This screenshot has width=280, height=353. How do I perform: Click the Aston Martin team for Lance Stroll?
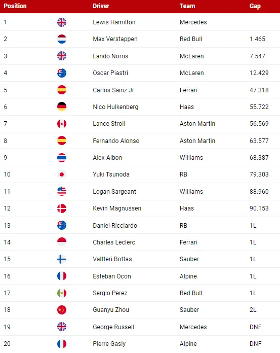197,124
